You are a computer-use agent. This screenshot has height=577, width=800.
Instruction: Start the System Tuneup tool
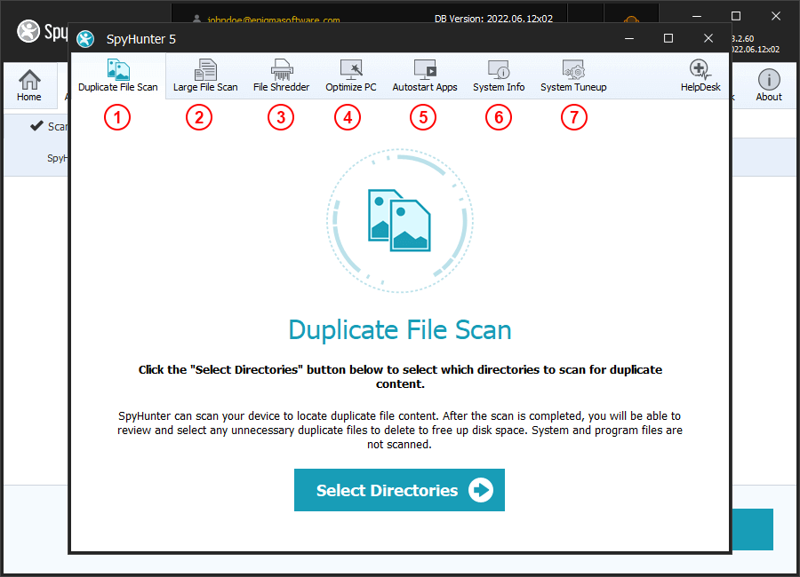[x=573, y=75]
